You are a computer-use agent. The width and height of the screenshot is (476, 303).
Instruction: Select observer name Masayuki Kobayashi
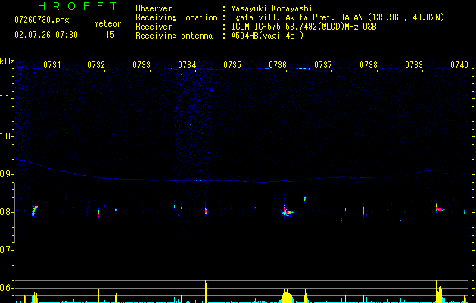pos(272,8)
